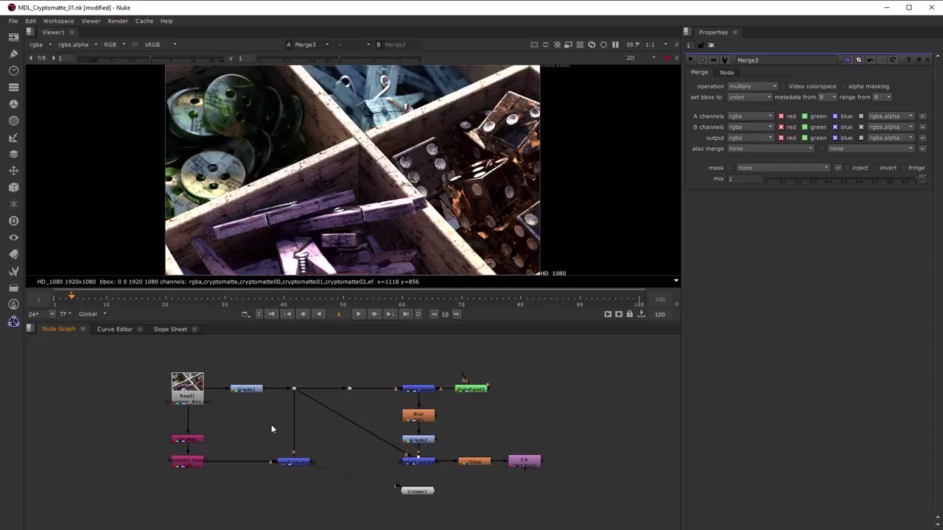This screenshot has width=943, height=530.
Task: Switch to the Curve Editor tab
Action: (115, 329)
